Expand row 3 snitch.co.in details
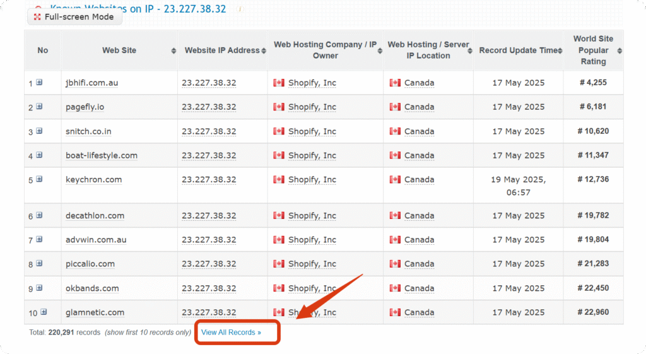 [x=39, y=131]
